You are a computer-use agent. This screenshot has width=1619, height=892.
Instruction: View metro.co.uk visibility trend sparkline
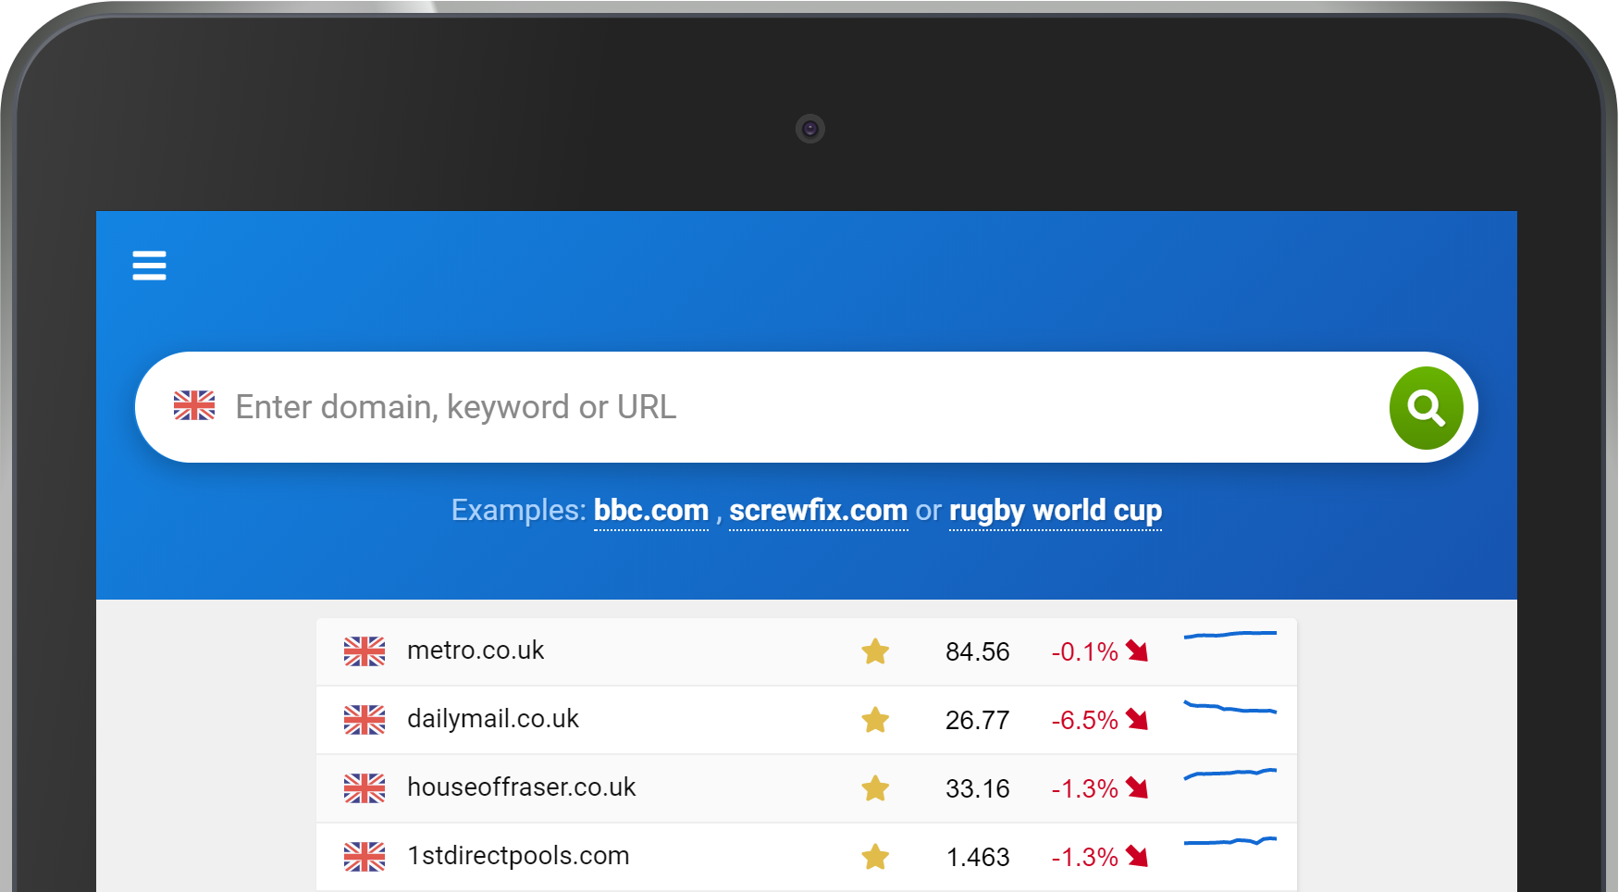coord(1230,635)
